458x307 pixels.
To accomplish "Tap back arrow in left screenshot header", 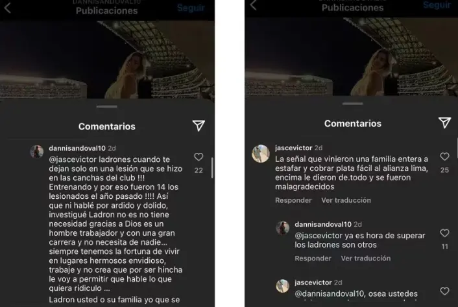I will click(8, 8).
